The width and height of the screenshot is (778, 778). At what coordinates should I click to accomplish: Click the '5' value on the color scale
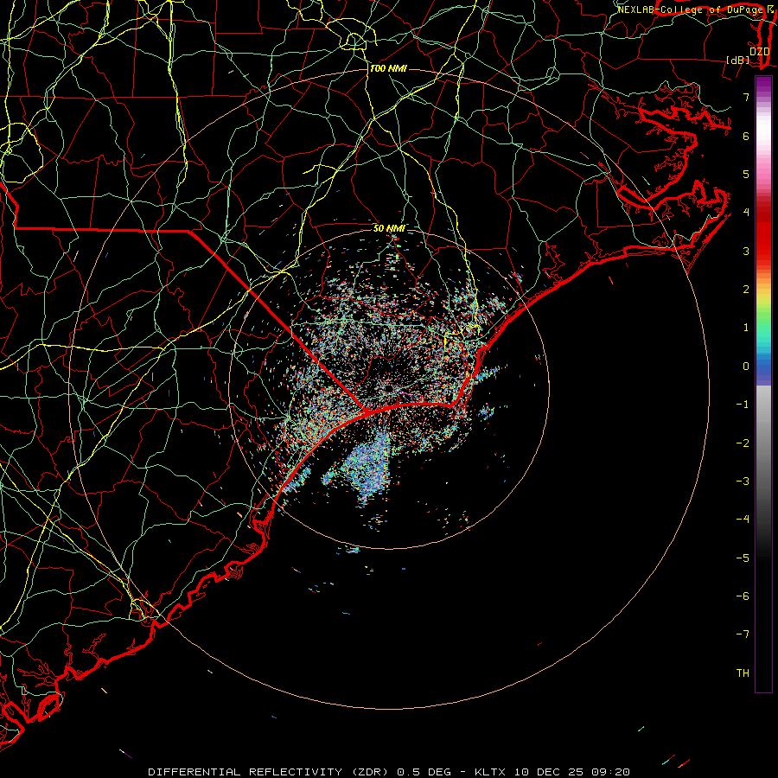[x=746, y=174]
